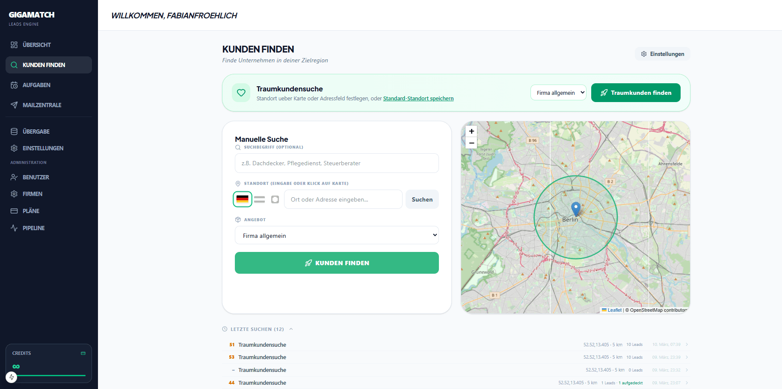Switch the country to the Swiss flag
This screenshot has height=389, width=782.
coord(275,199)
